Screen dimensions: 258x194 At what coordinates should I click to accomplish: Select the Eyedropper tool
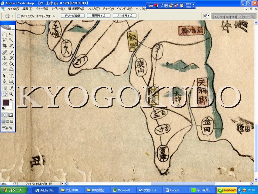click(11, 88)
